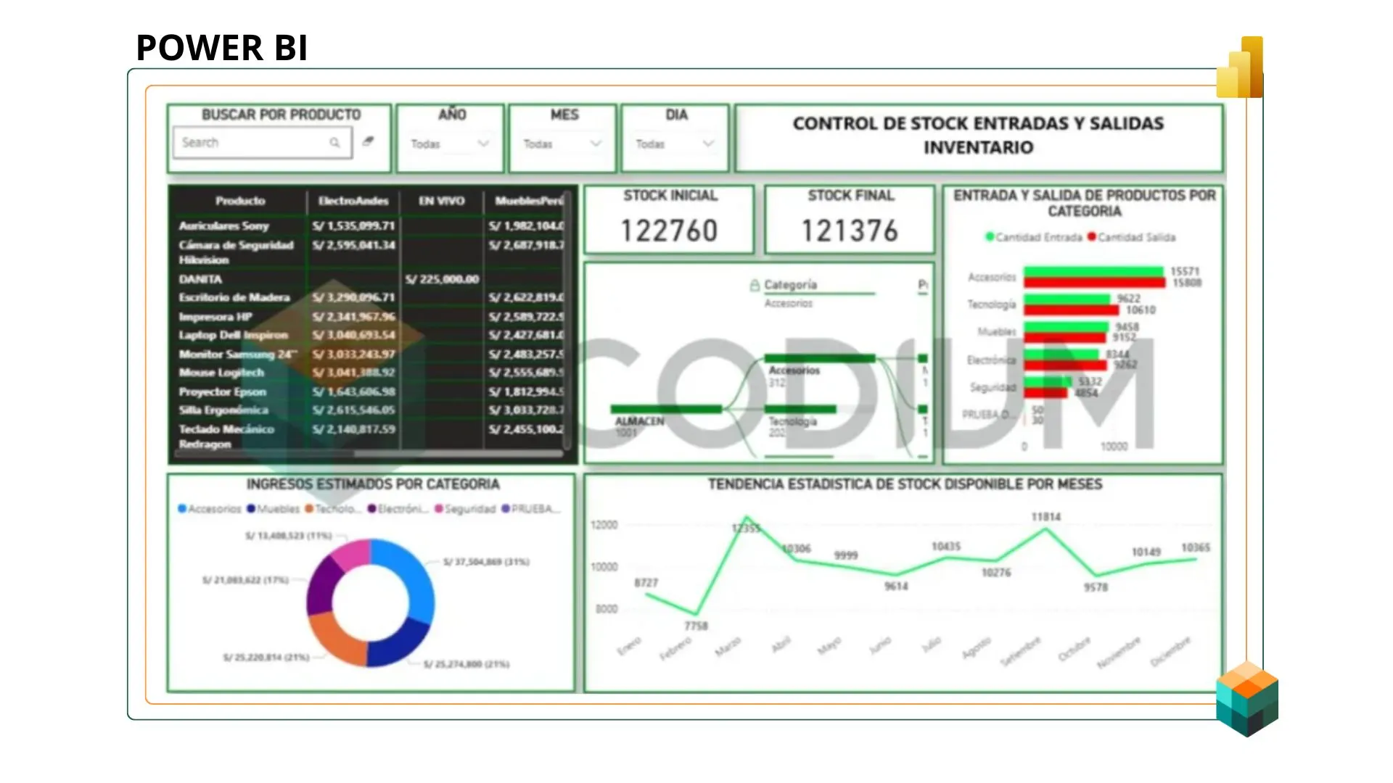
Task: Open the DIA dropdown chevron
Action: (x=708, y=144)
